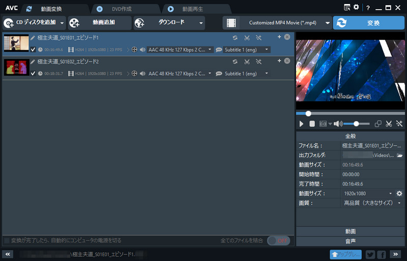Screen dimensions: 407x261
Task: Click the 完了時間 00:16:49.6 field
Action: pyautogui.click(x=372, y=184)
